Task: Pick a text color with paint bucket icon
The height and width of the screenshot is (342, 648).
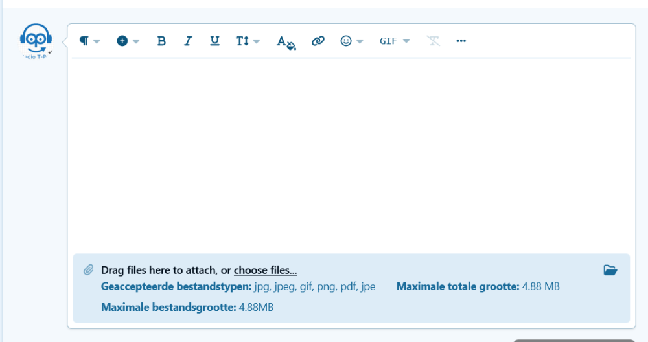Action: (x=286, y=41)
